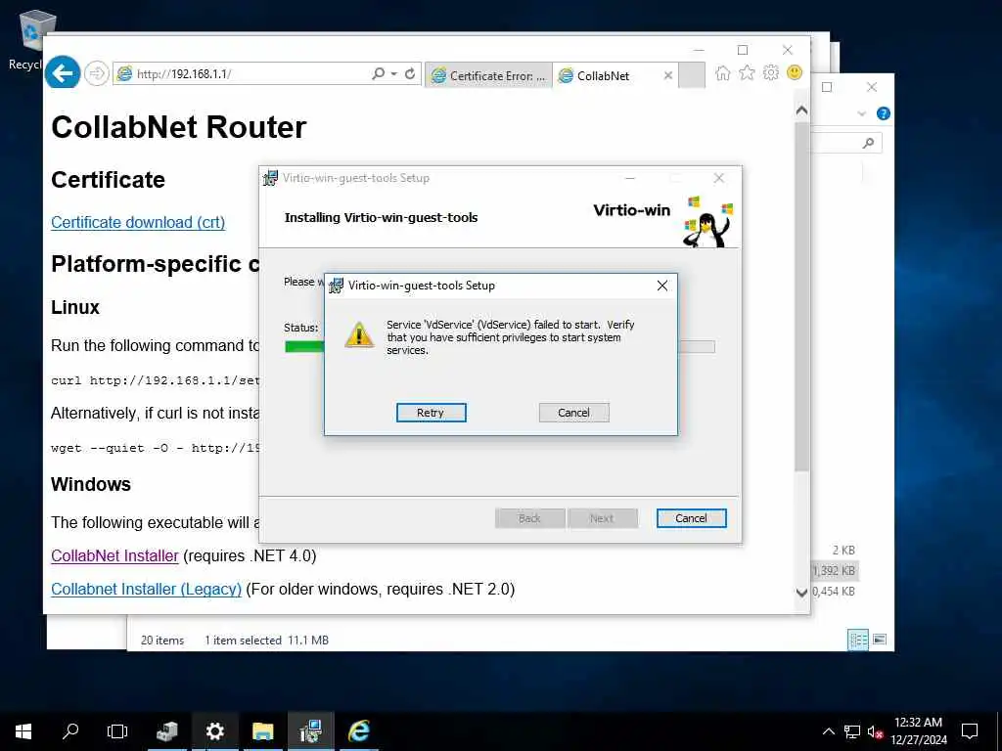1002x751 pixels.
Task: Select the installer taskbar icon
Action: click(x=310, y=731)
